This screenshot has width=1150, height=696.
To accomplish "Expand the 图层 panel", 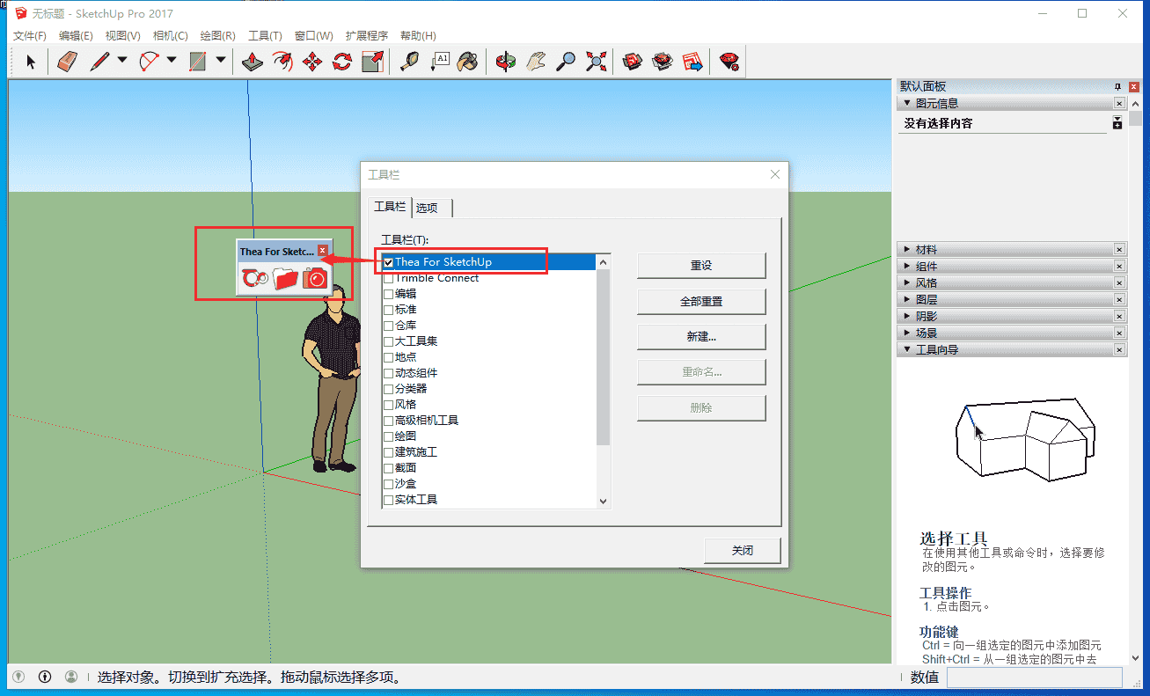I will point(907,300).
